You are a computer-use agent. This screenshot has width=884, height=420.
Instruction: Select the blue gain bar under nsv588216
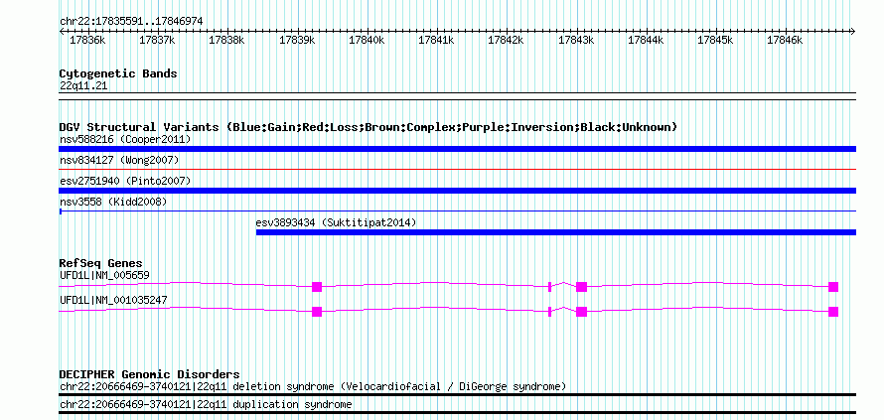click(457, 149)
